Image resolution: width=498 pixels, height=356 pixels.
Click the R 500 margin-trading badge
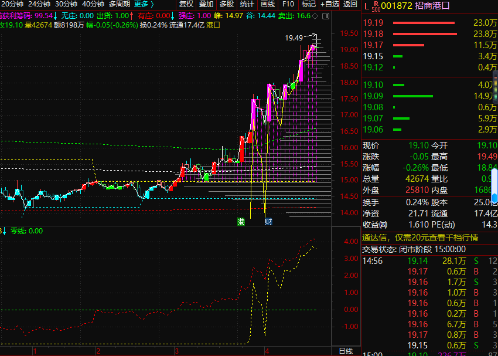(375, 6)
